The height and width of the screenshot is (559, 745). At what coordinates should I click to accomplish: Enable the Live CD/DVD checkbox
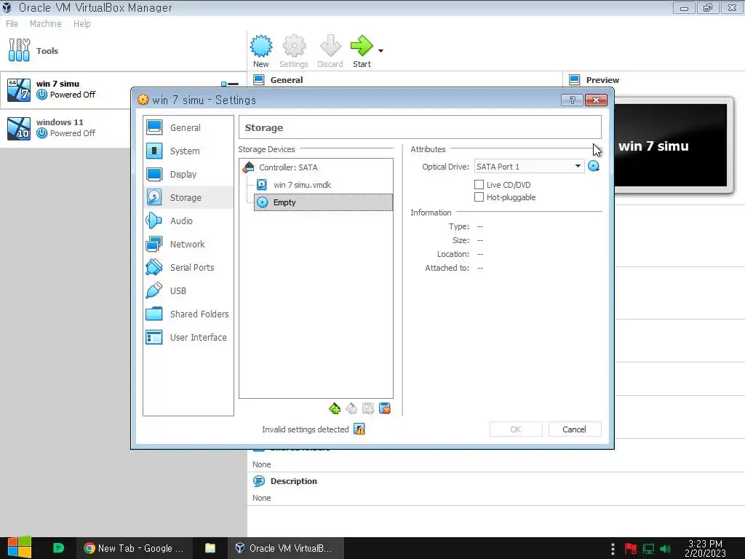(x=479, y=184)
